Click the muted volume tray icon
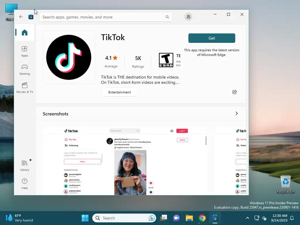The height and width of the screenshot is (225, 300). [x=264, y=218]
